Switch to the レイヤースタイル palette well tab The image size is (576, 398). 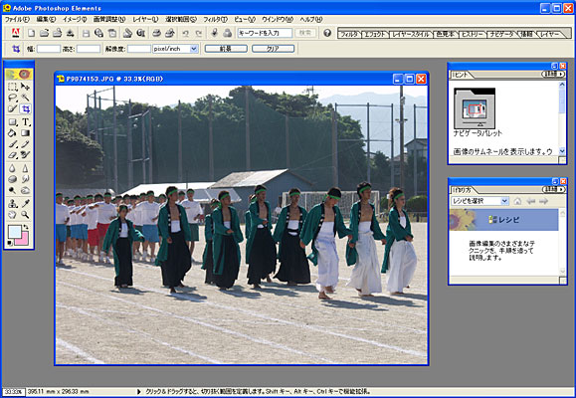click(410, 34)
